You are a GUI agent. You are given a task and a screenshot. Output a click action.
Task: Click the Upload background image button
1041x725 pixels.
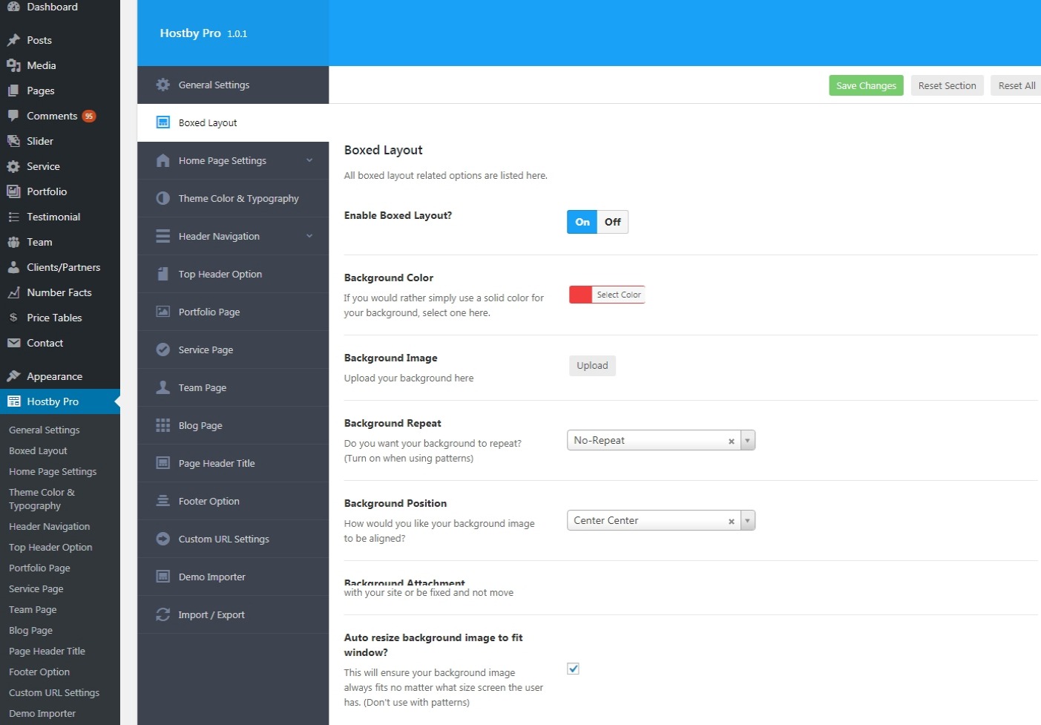click(592, 365)
